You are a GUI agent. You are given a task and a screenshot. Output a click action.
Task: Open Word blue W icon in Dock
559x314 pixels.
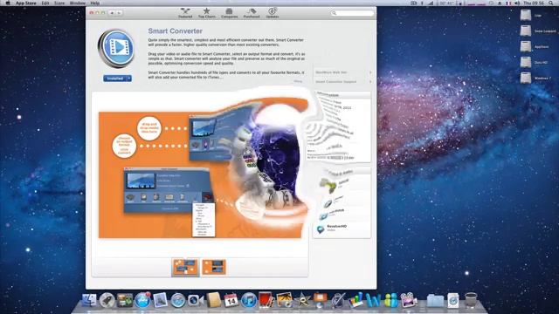tap(374, 300)
